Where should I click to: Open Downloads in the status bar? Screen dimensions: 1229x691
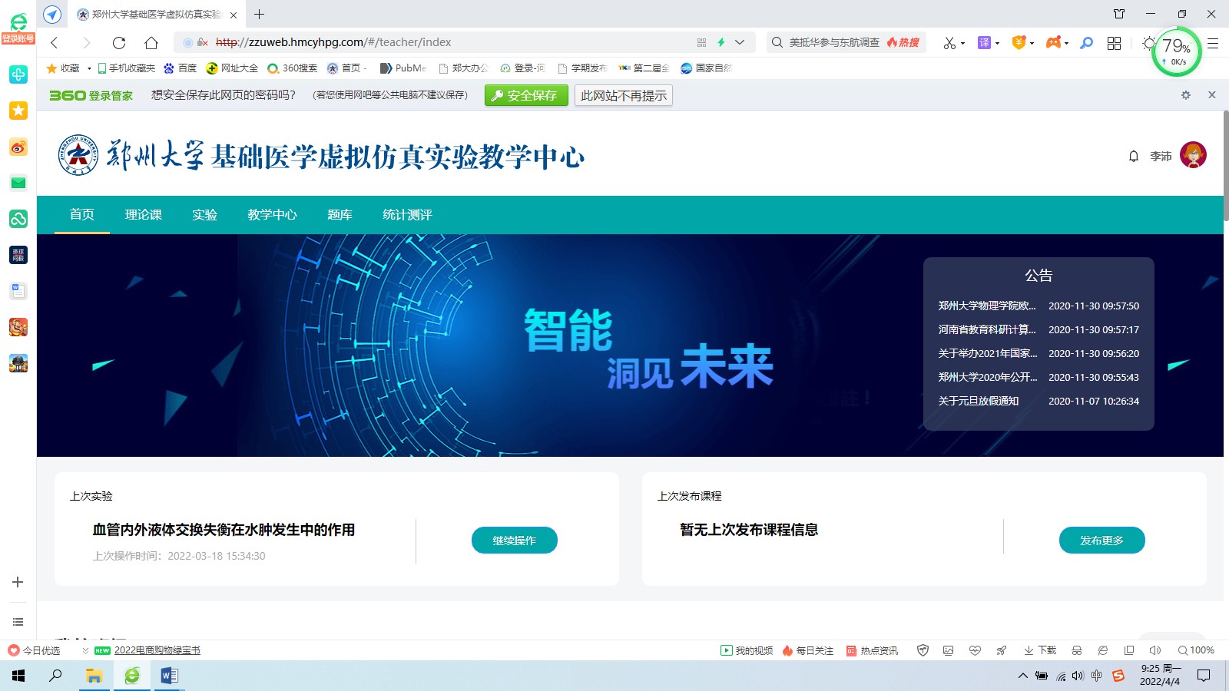click(x=1040, y=650)
